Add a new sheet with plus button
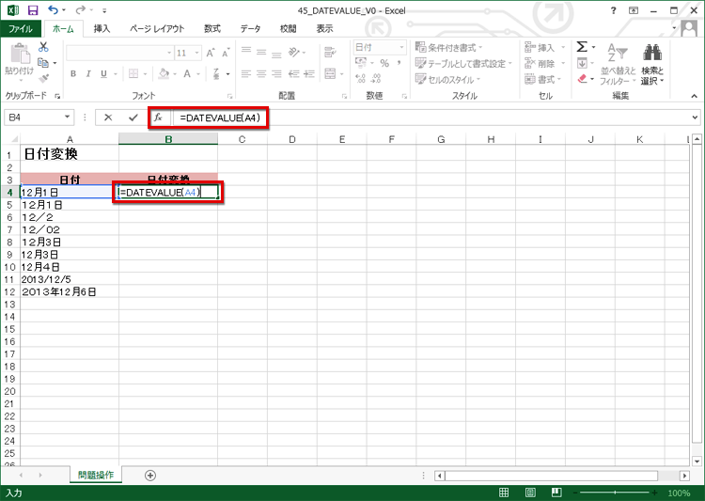The image size is (705, 501). click(x=150, y=475)
